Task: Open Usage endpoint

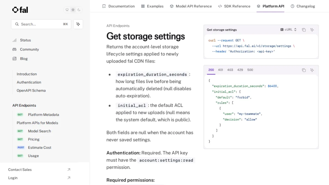Action: click(33, 156)
